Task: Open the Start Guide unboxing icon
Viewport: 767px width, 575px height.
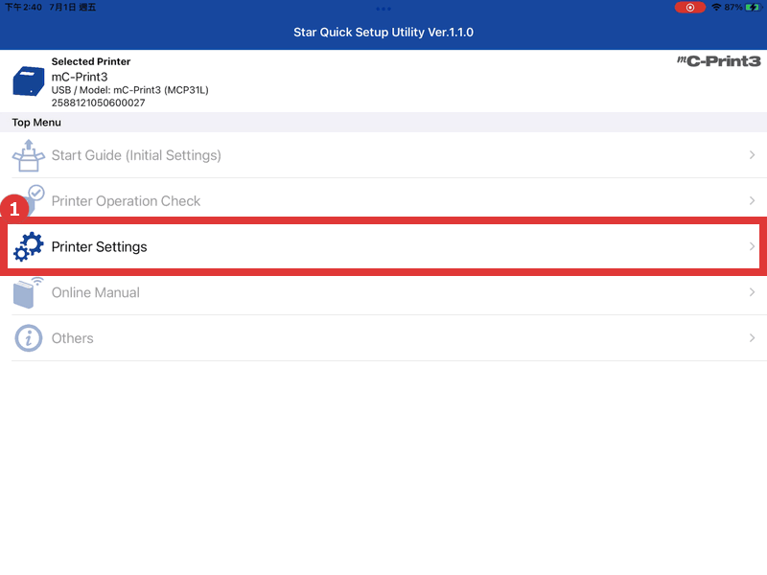Action: click(29, 155)
